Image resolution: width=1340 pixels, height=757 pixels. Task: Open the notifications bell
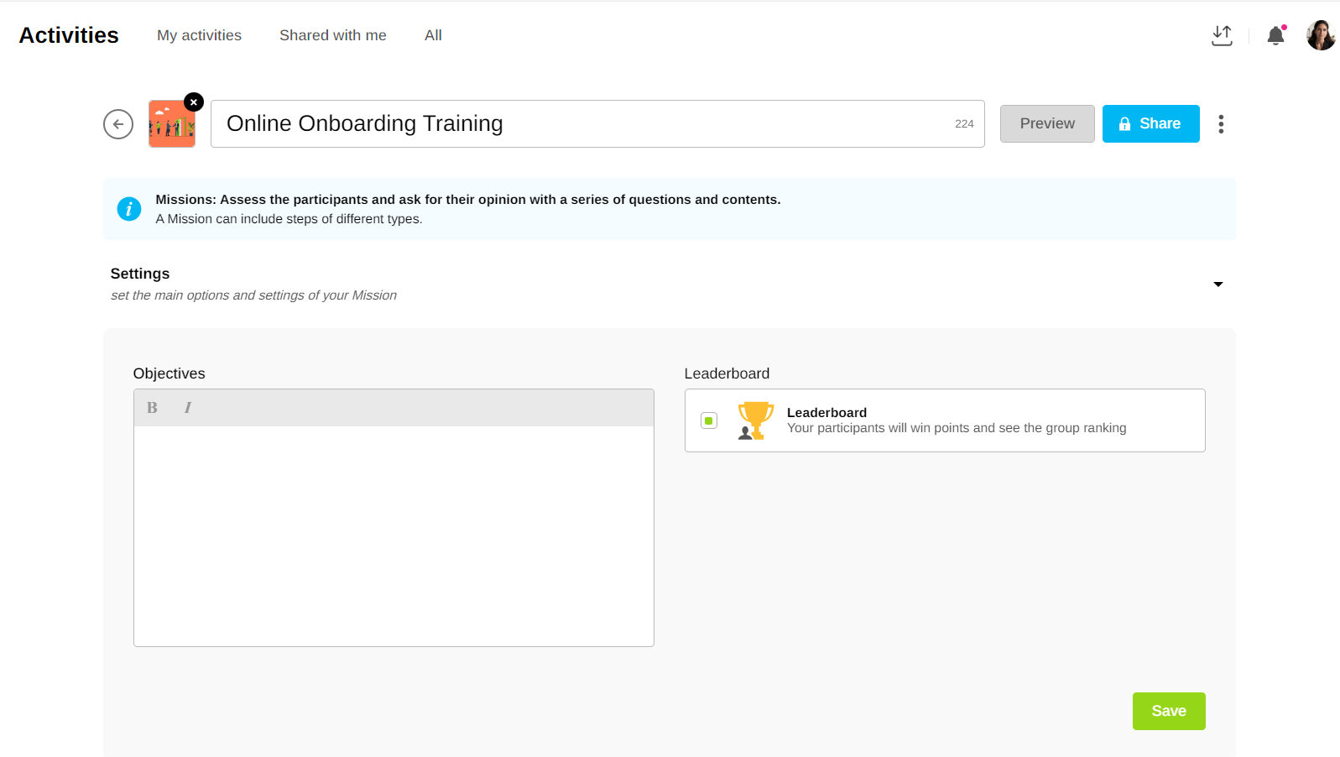pyautogui.click(x=1275, y=35)
